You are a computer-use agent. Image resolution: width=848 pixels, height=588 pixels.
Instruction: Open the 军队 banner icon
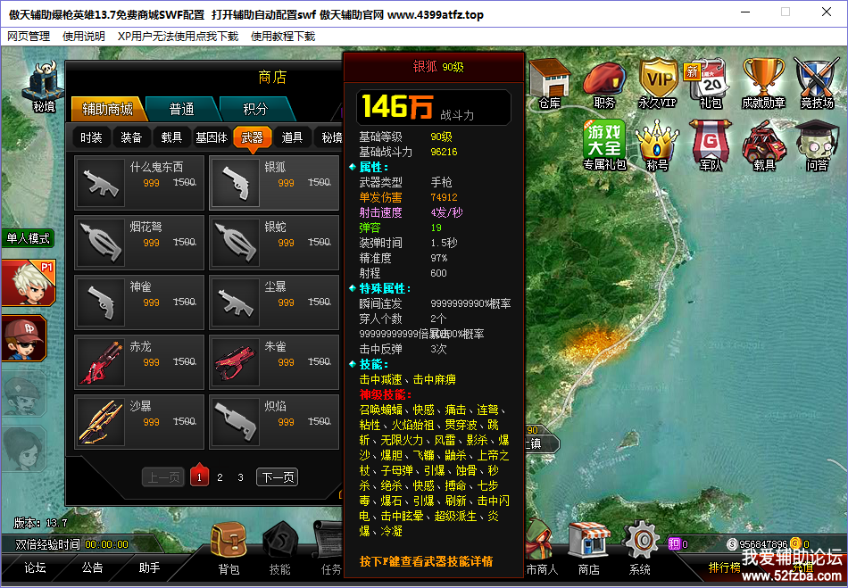pyautogui.click(x=711, y=145)
